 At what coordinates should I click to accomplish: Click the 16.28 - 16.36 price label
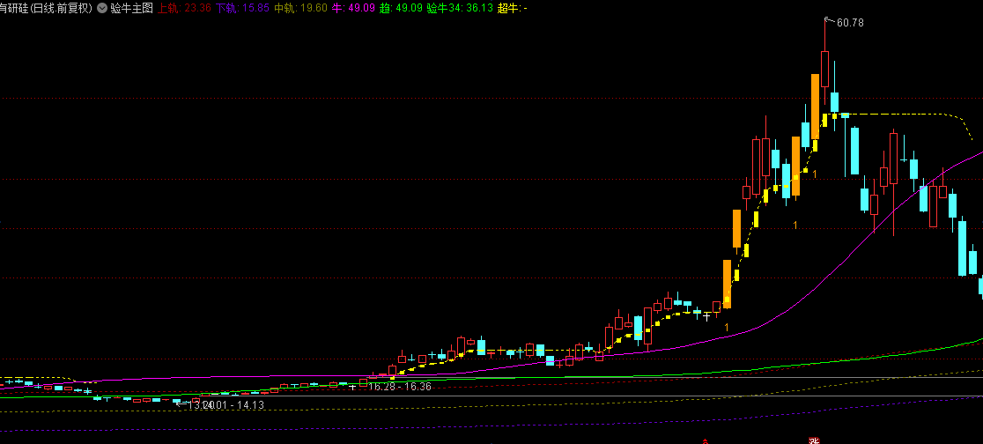400,387
